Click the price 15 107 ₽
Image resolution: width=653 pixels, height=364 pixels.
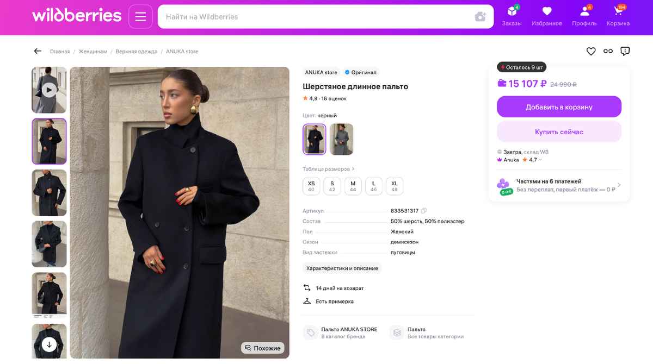527,84
